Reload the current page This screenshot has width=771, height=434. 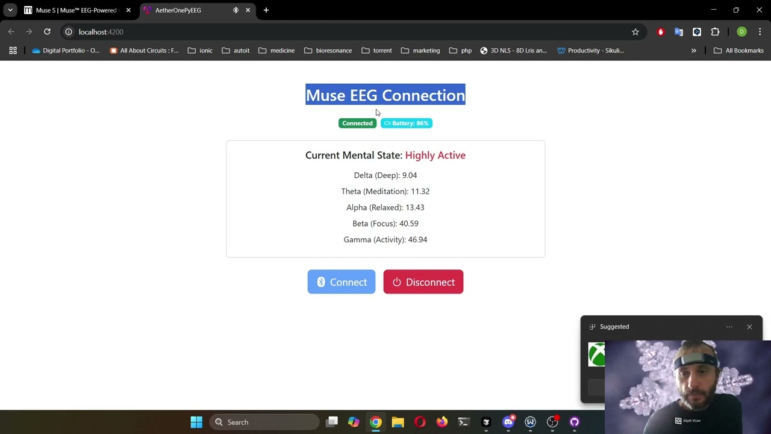point(47,32)
